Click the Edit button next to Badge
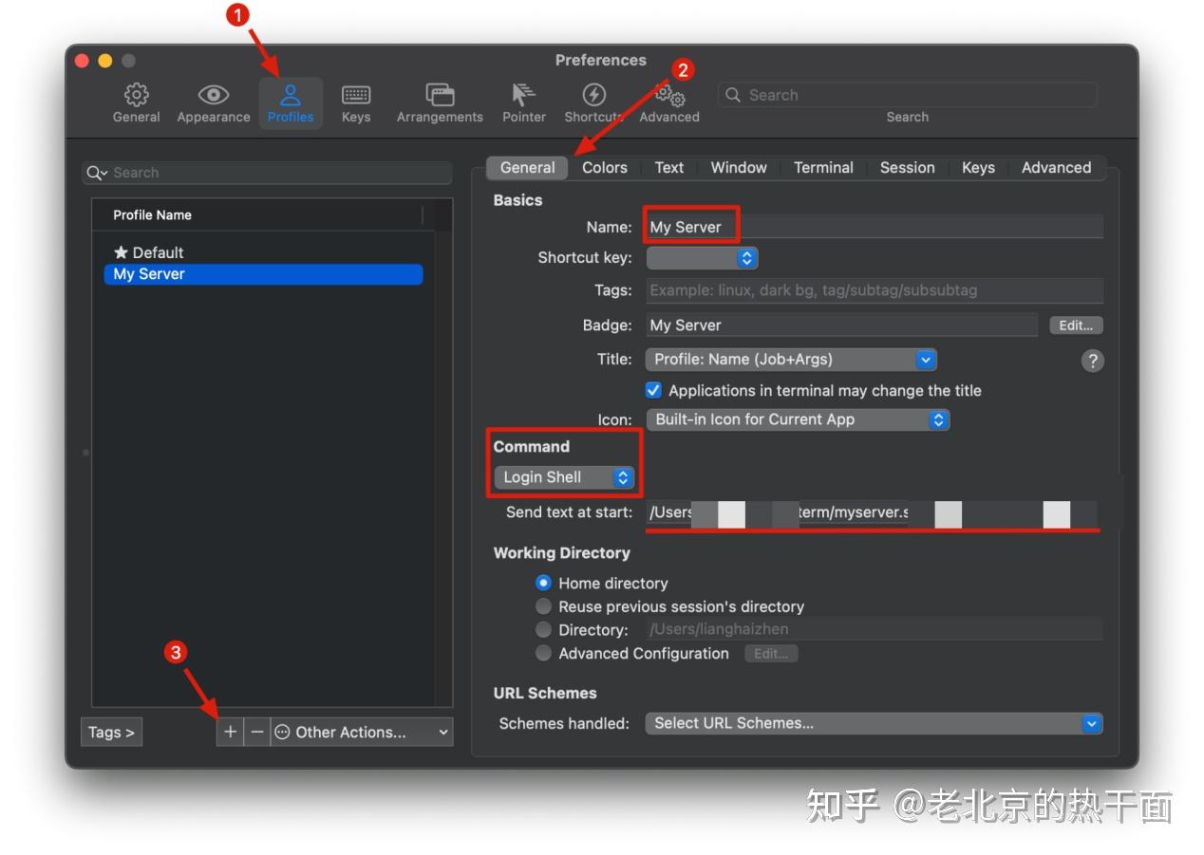Image resolution: width=1204 pixels, height=855 pixels. pos(1075,325)
